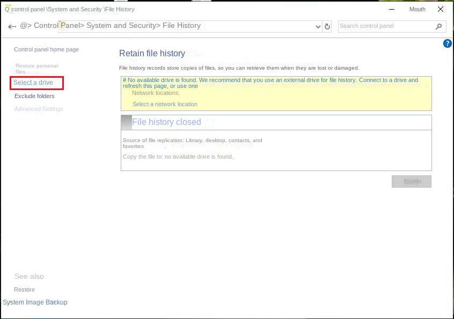This screenshot has width=454, height=319.
Task: Click the back navigation arrow
Action: point(12,26)
